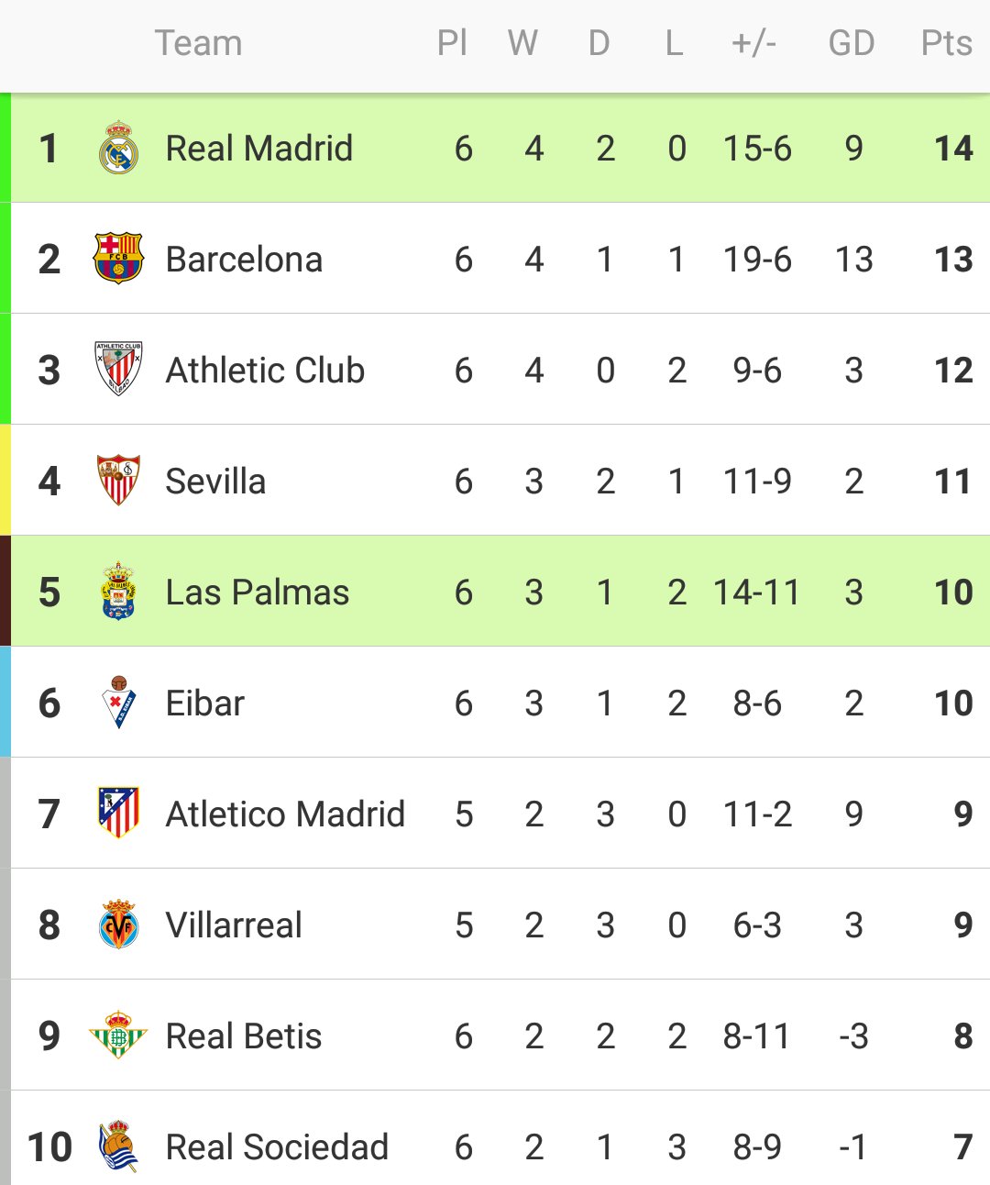Tap the Las Palmas crest

[118, 592]
